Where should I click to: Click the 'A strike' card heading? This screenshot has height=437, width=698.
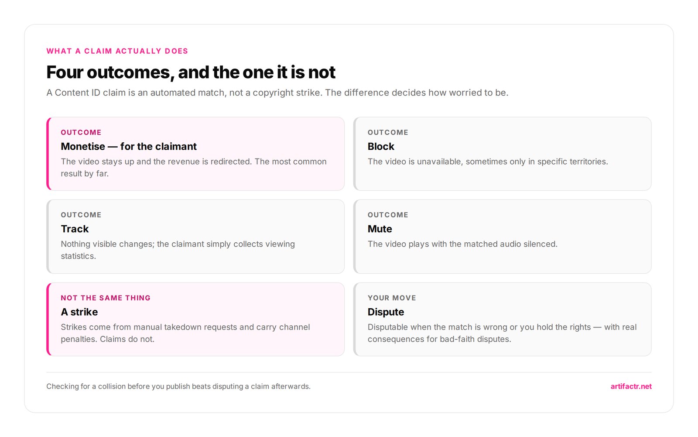tap(79, 312)
